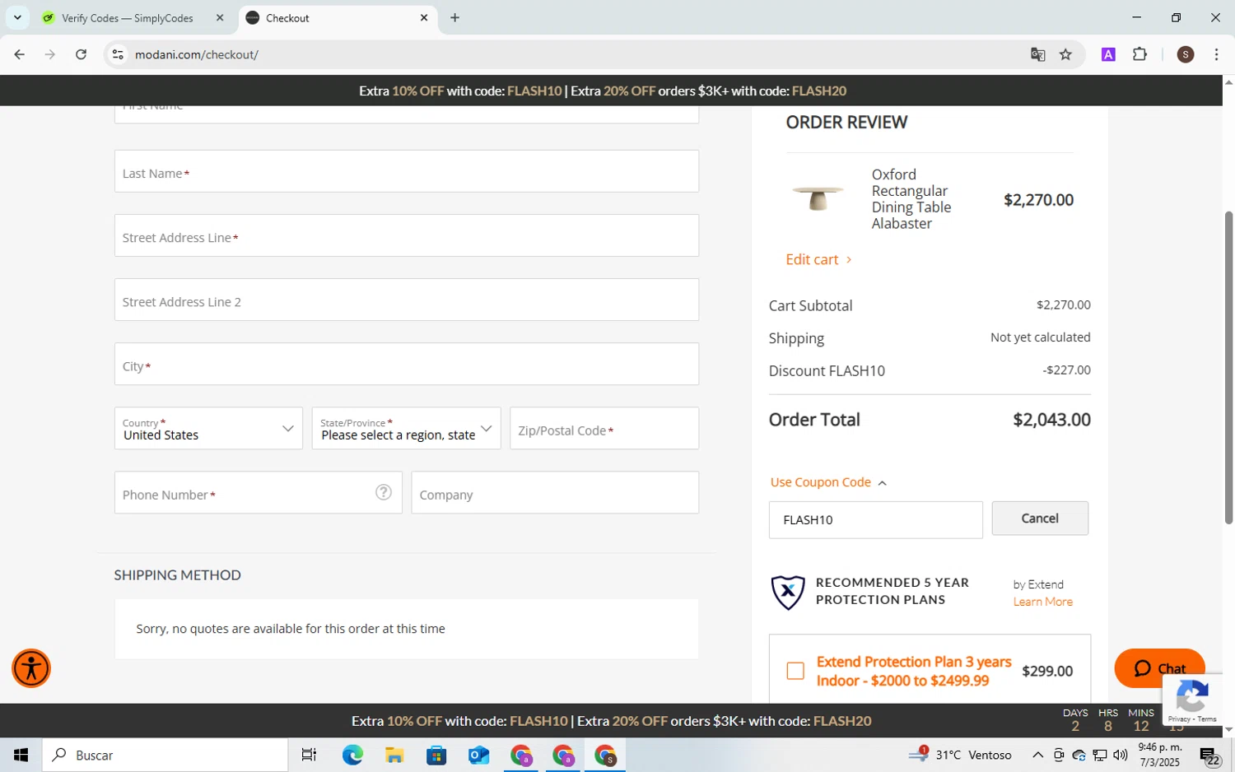Open Task View on the taskbar
The image size is (1235, 772).
pyautogui.click(x=309, y=755)
